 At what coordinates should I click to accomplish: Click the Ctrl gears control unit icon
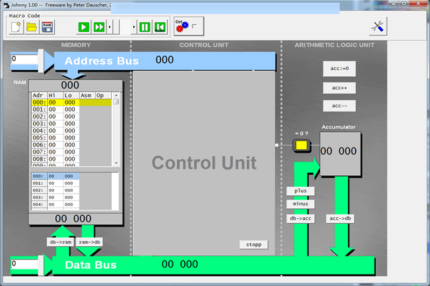[182, 26]
